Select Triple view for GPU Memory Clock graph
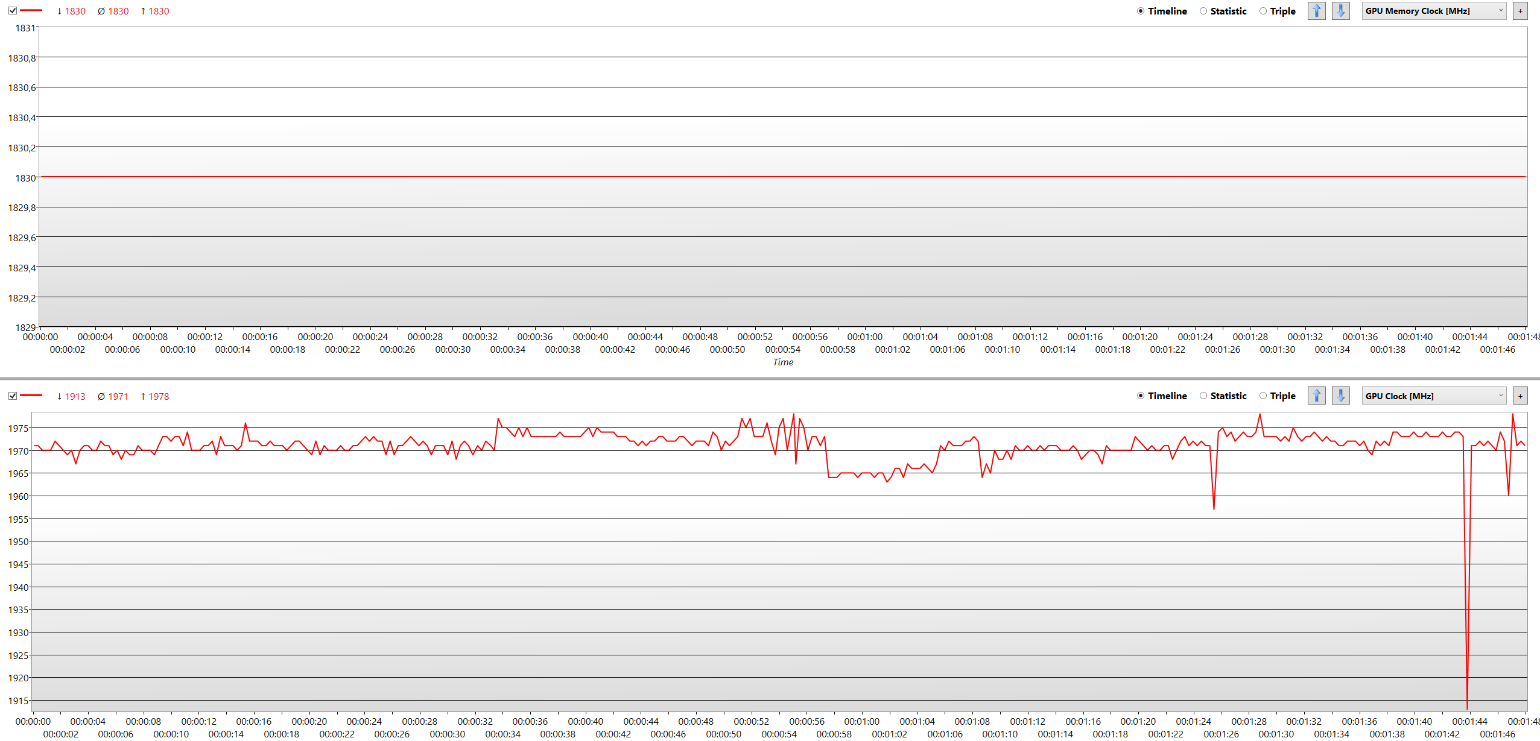The image size is (1540, 741). click(1277, 11)
